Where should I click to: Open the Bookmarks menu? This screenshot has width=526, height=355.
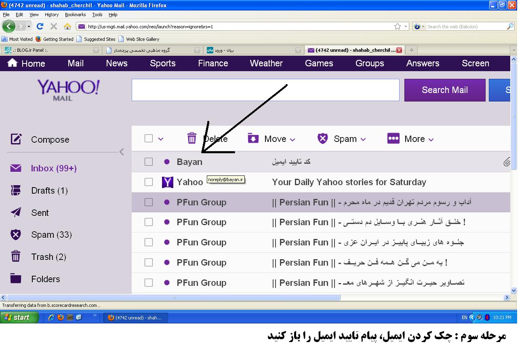click(x=76, y=15)
